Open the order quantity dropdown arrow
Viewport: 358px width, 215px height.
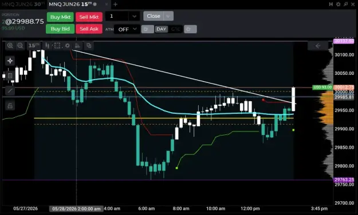click(134, 17)
